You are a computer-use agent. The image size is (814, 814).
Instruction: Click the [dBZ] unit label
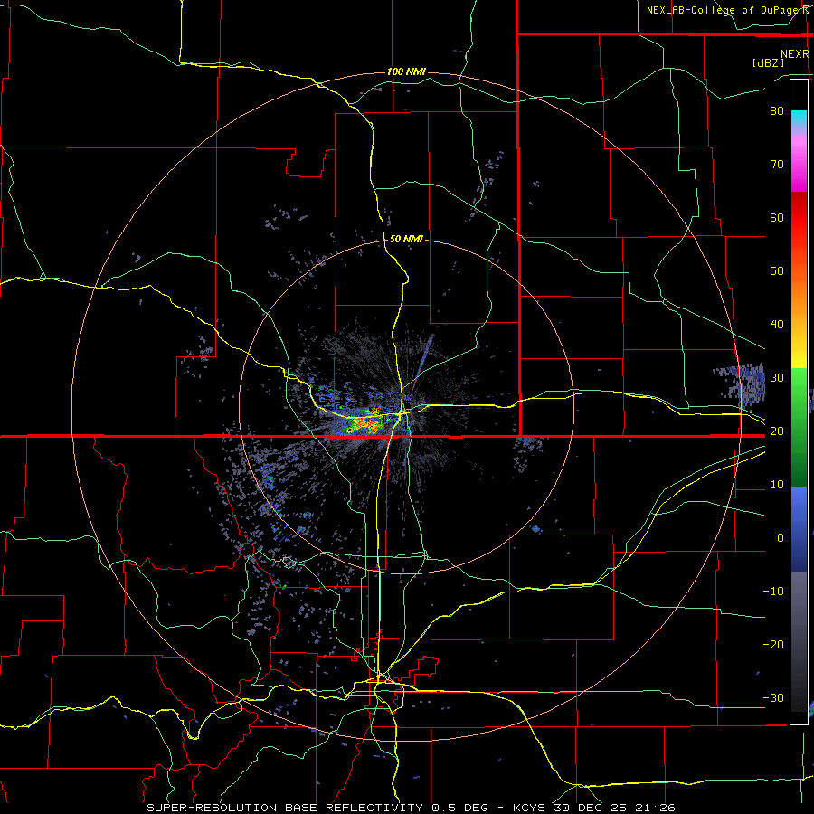tap(768, 62)
